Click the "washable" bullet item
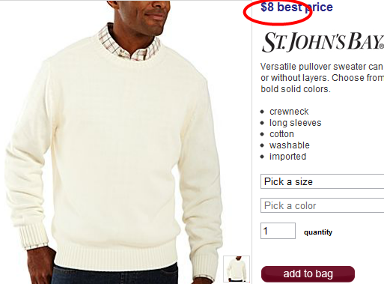384x284 pixels. pyautogui.click(x=290, y=145)
